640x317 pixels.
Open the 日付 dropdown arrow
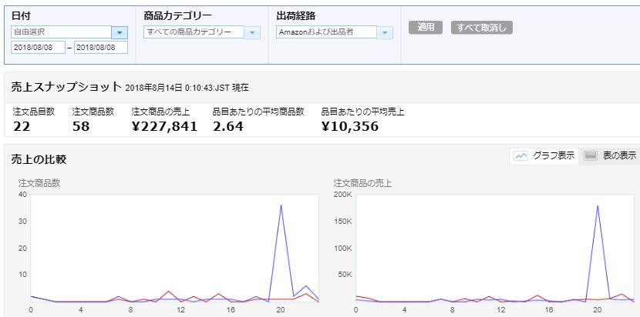(120, 32)
